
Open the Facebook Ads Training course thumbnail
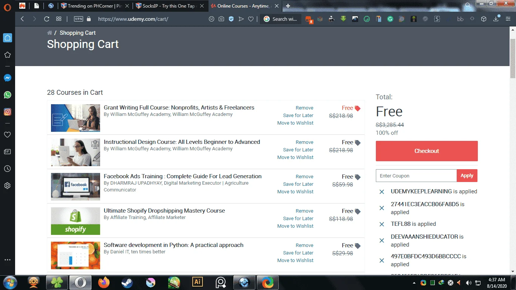click(x=76, y=187)
